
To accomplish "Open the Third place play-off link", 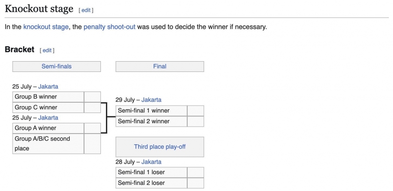I will coord(160,147).
